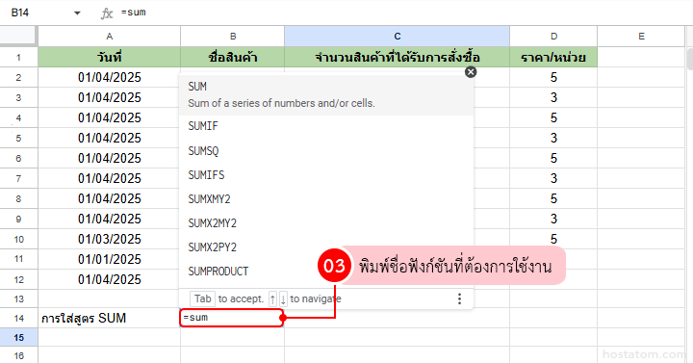Choose SUMX2PY2 from the suggestions
Image resolution: width=693 pixels, height=363 pixels.
(326, 246)
